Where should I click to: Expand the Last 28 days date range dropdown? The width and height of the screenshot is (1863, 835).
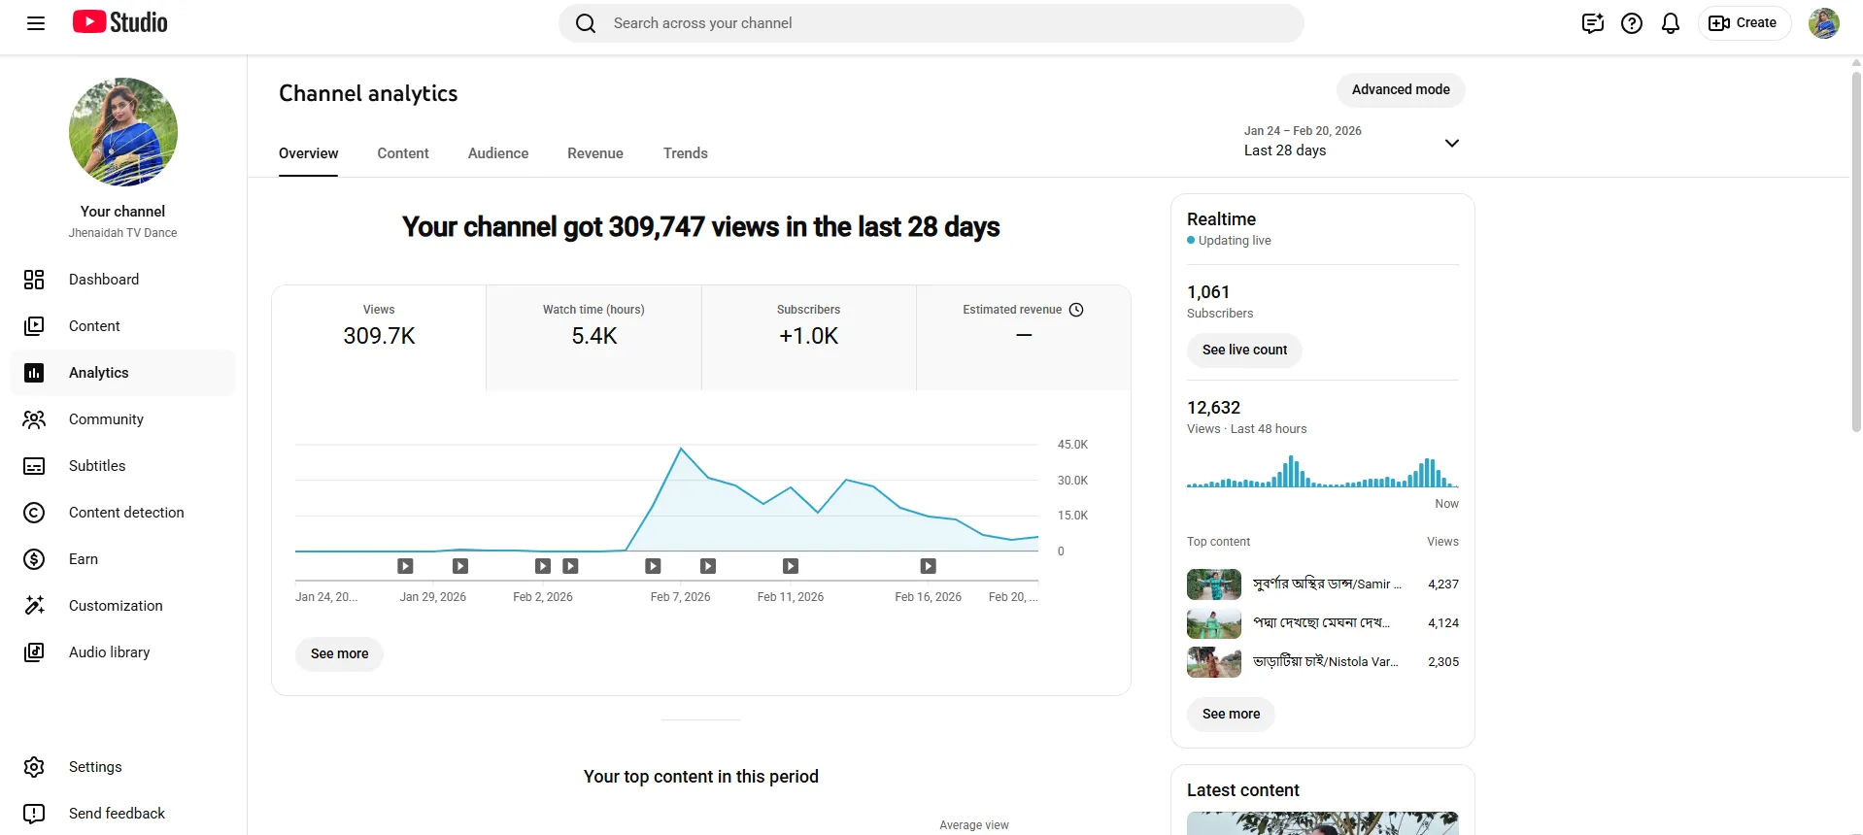click(1452, 143)
